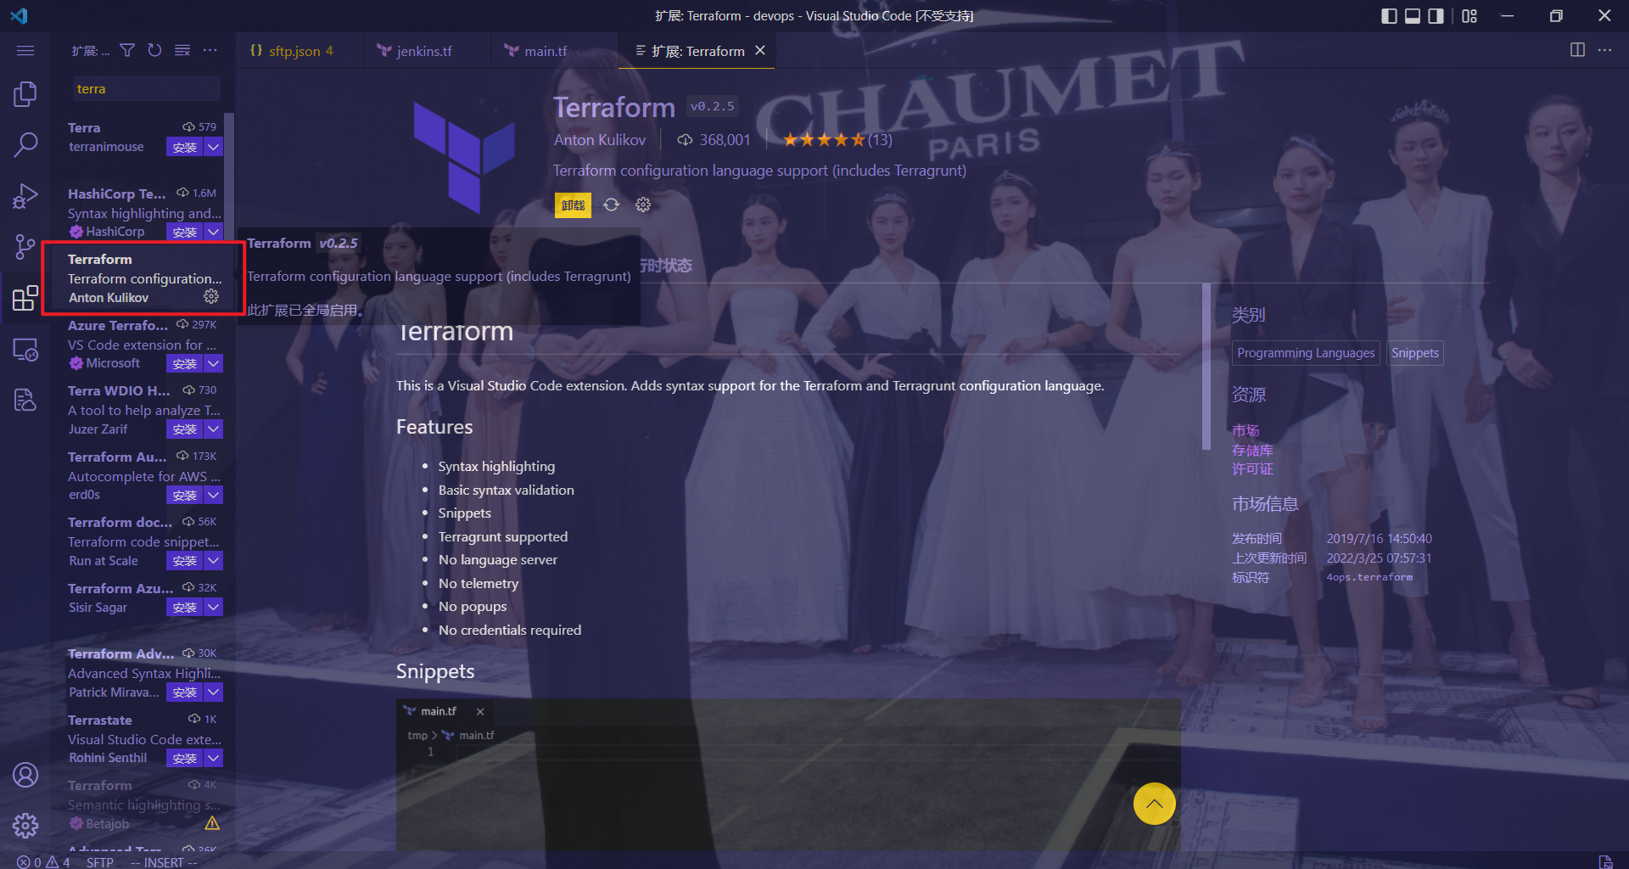The width and height of the screenshot is (1629, 869).
Task: Expand install options for Terra terranimouse
Action: (x=214, y=147)
